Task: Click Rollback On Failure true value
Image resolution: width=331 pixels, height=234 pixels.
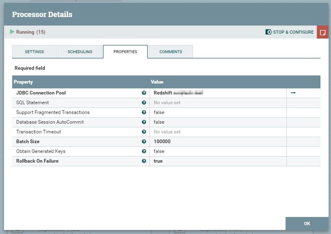Action: tap(218, 161)
